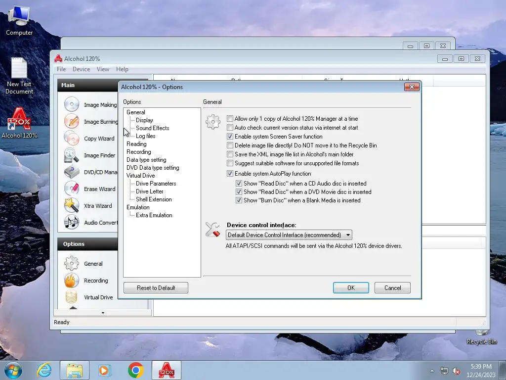
Task: Uncheck Enable system Screen Saver function
Action: (230, 137)
